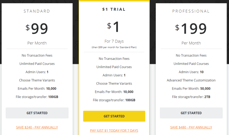Click Get Started under the Standard plan
The height and width of the screenshot is (135, 229).
coord(37,113)
